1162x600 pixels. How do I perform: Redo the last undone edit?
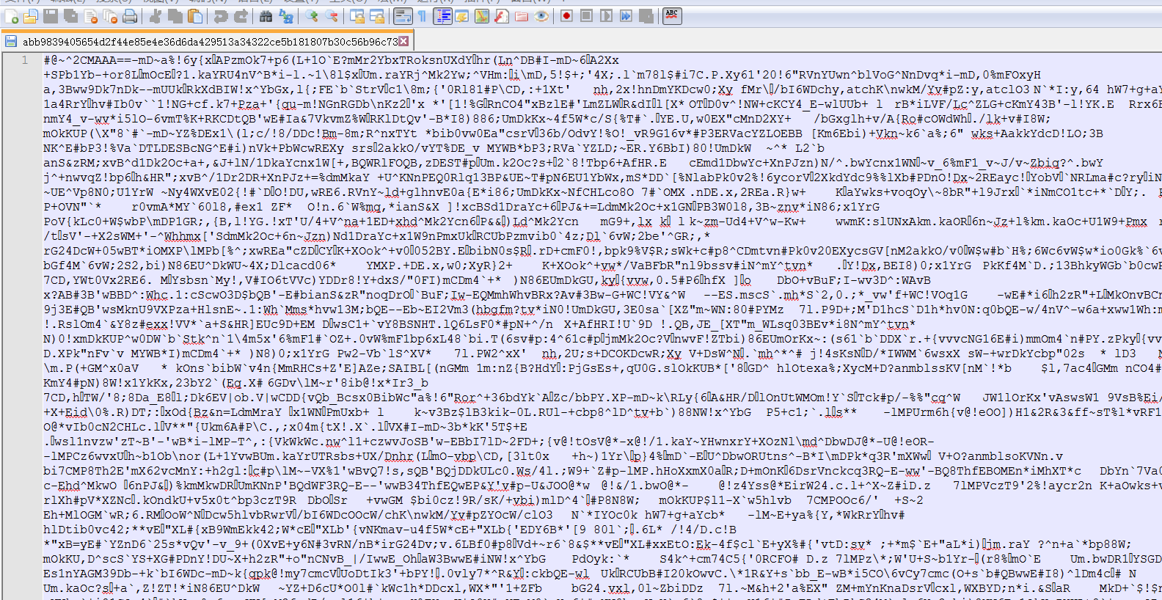[241, 16]
